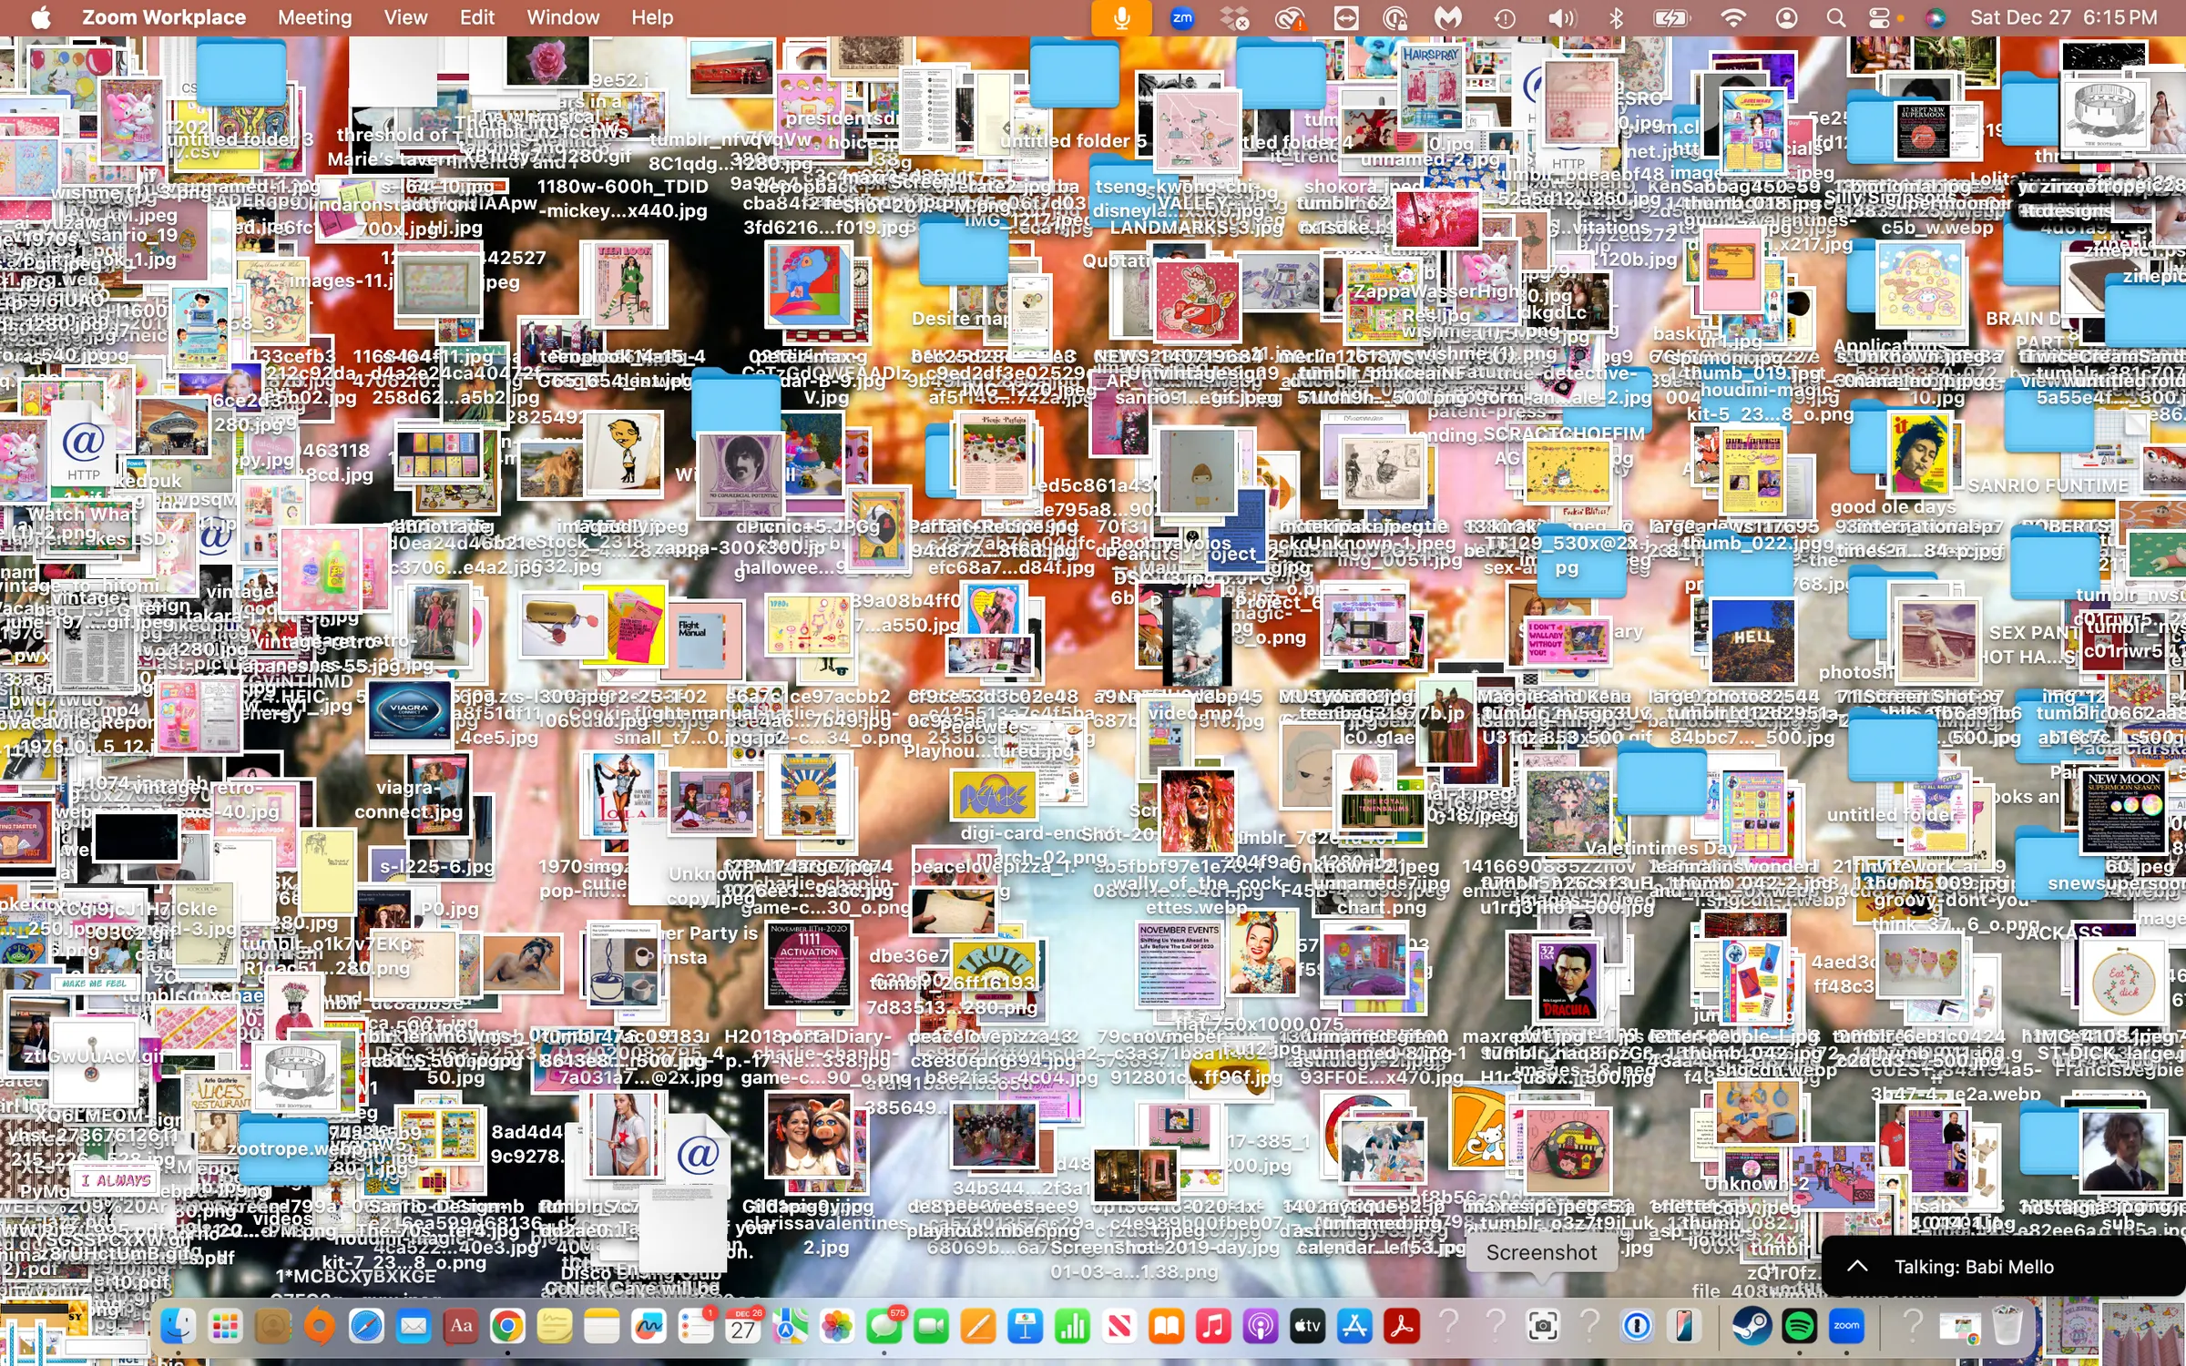Open the Meeting menu
This screenshot has width=2186, height=1366.
pos(314,17)
